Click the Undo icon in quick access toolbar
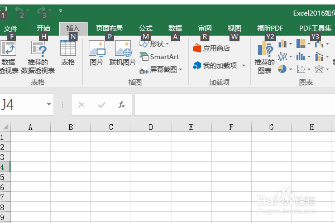The height and width of the screenshot is (223, 335). [19, 10]
